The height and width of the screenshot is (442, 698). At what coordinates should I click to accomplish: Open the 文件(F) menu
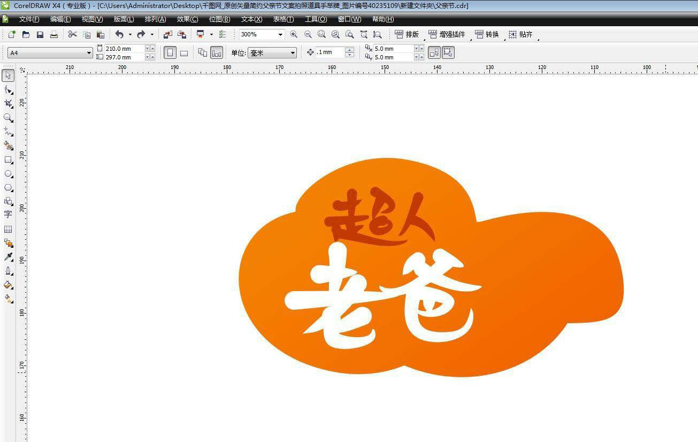click(29, 19)
